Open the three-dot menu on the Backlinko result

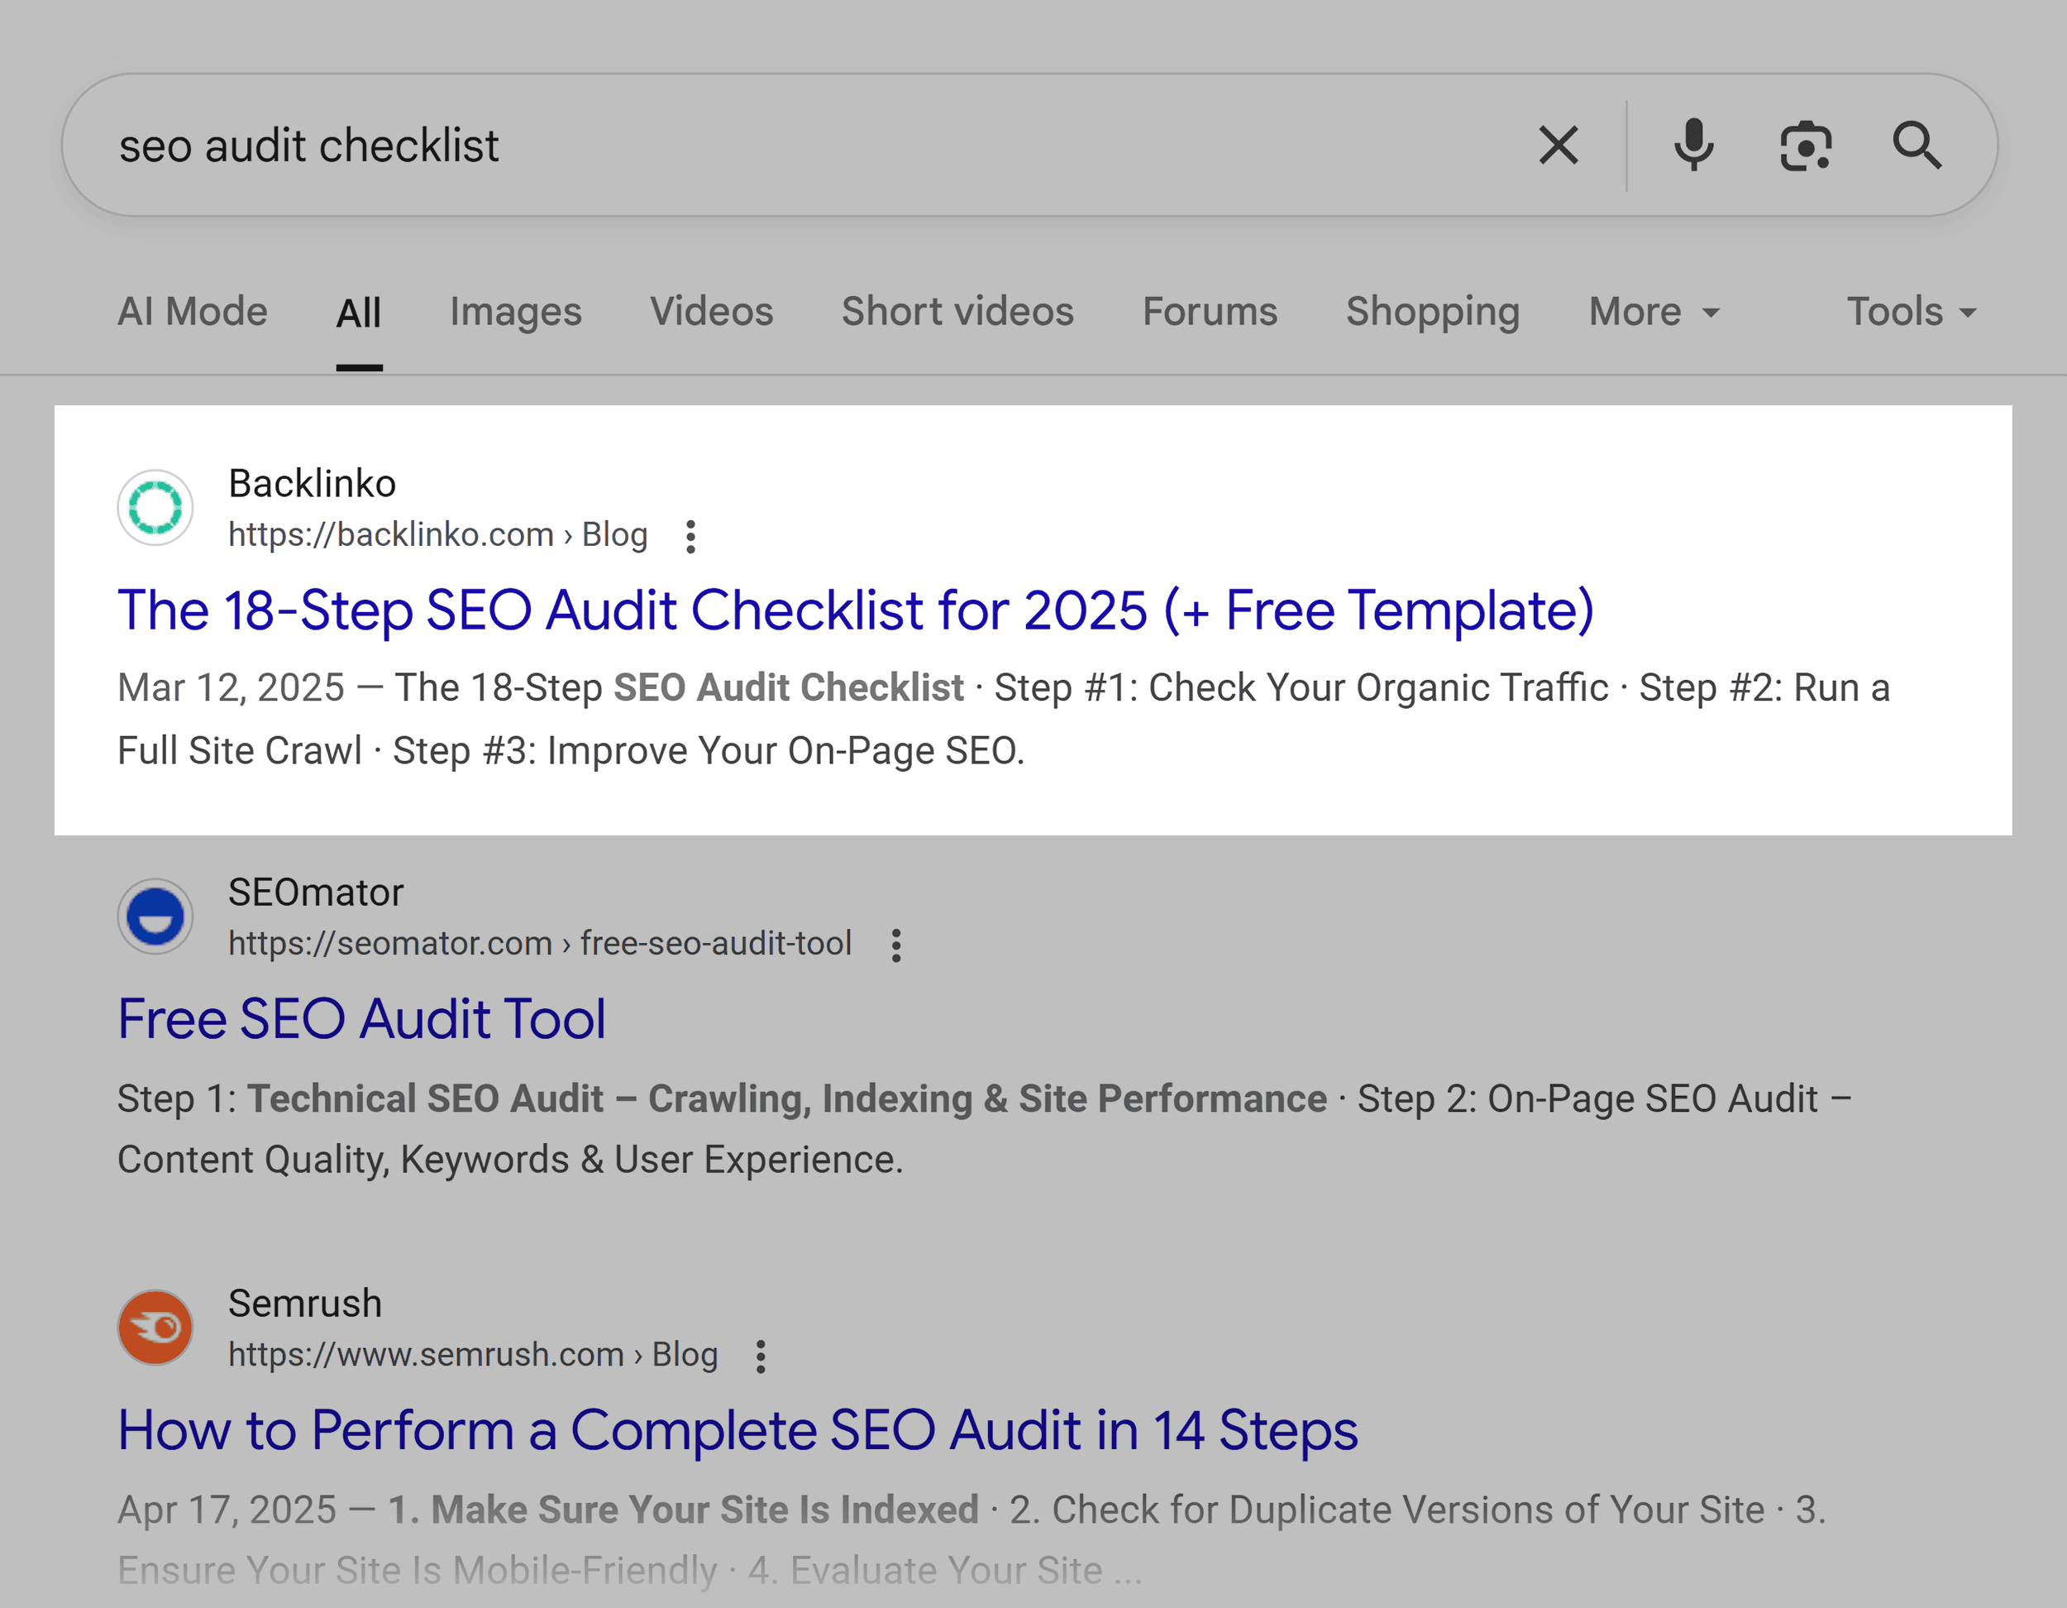pos(691,536)
